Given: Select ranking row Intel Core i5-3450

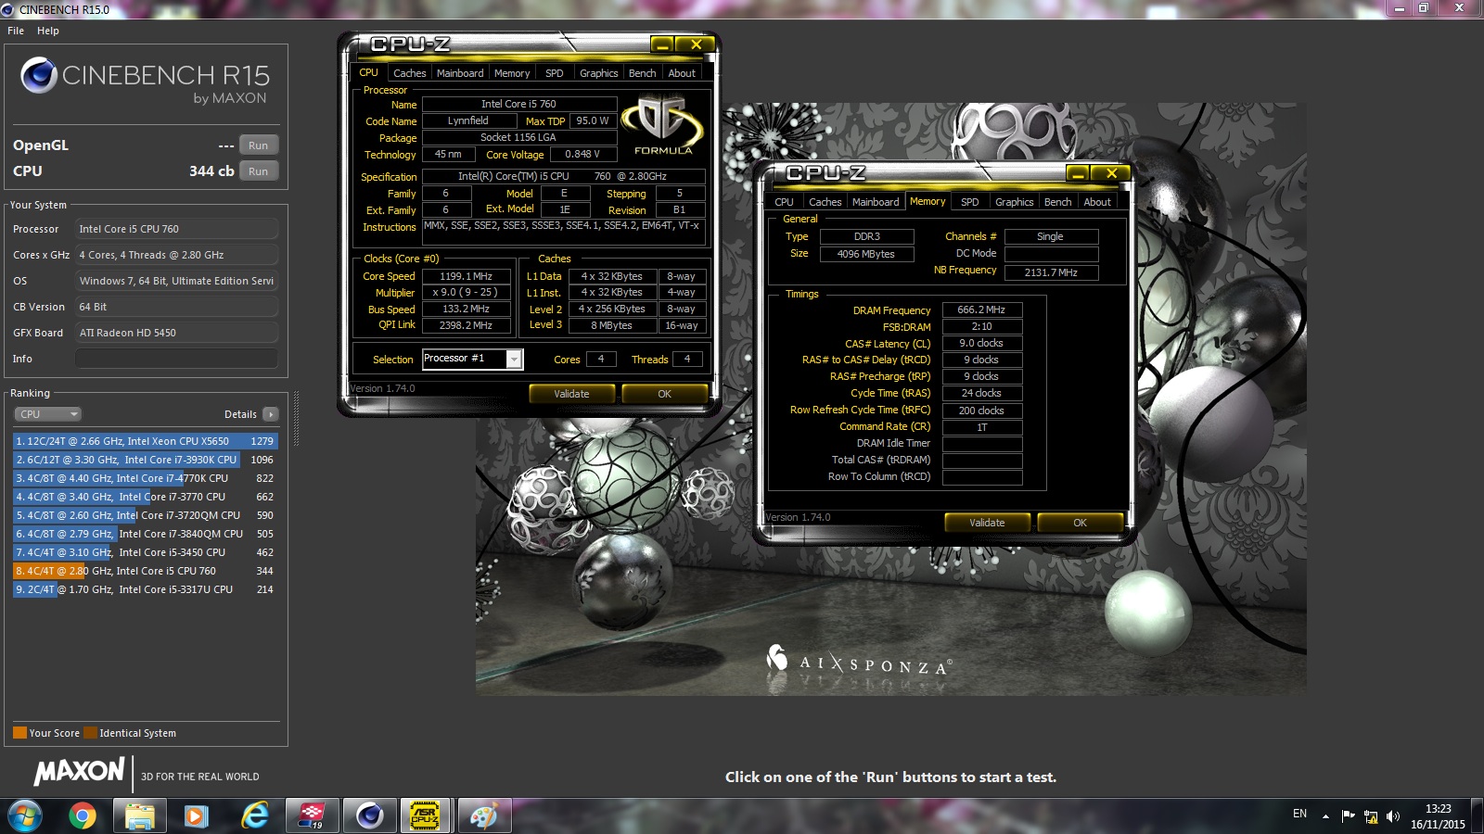Looking at the screenshot, I should coord(145,552).
